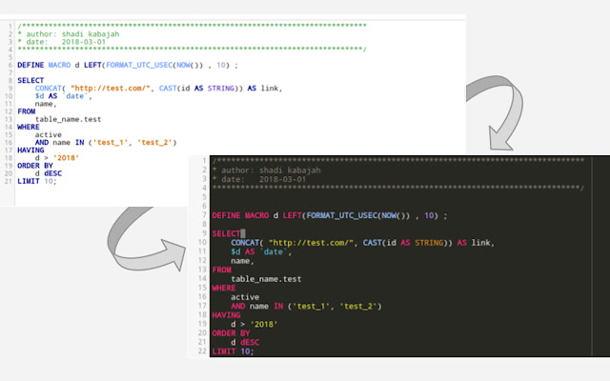Select DEFINE MACRO keywords in the dark editor
The width and height of the screenshot is (610, 381).
(240, 215)
